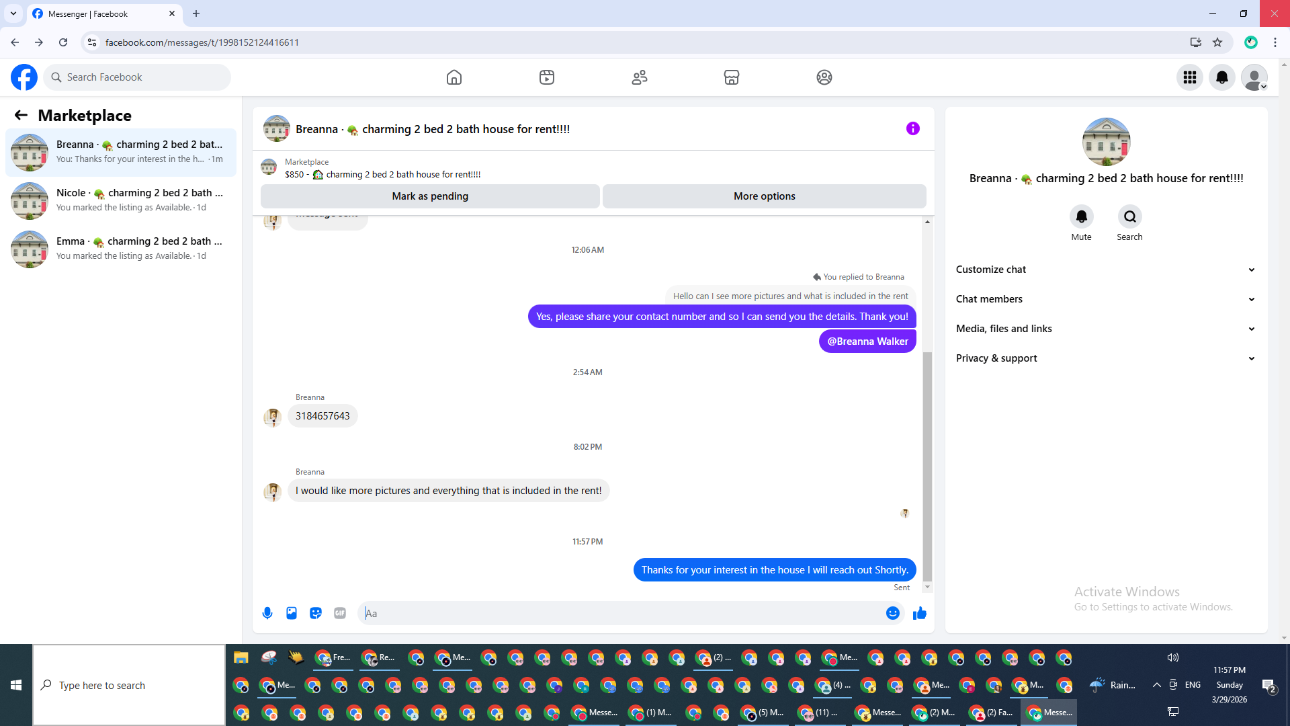Open the $850 Marketplace listing link
The width and height of the screenshot is (1290, 726).
pyautogui.click(x=382, y=174)
